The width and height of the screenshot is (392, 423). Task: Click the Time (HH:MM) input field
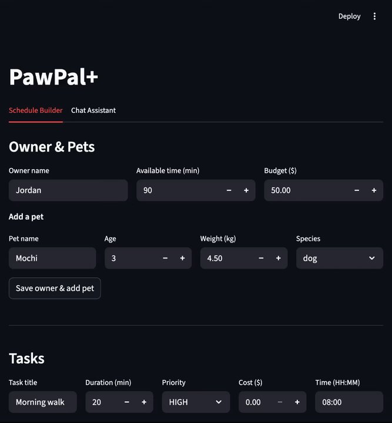349,402
